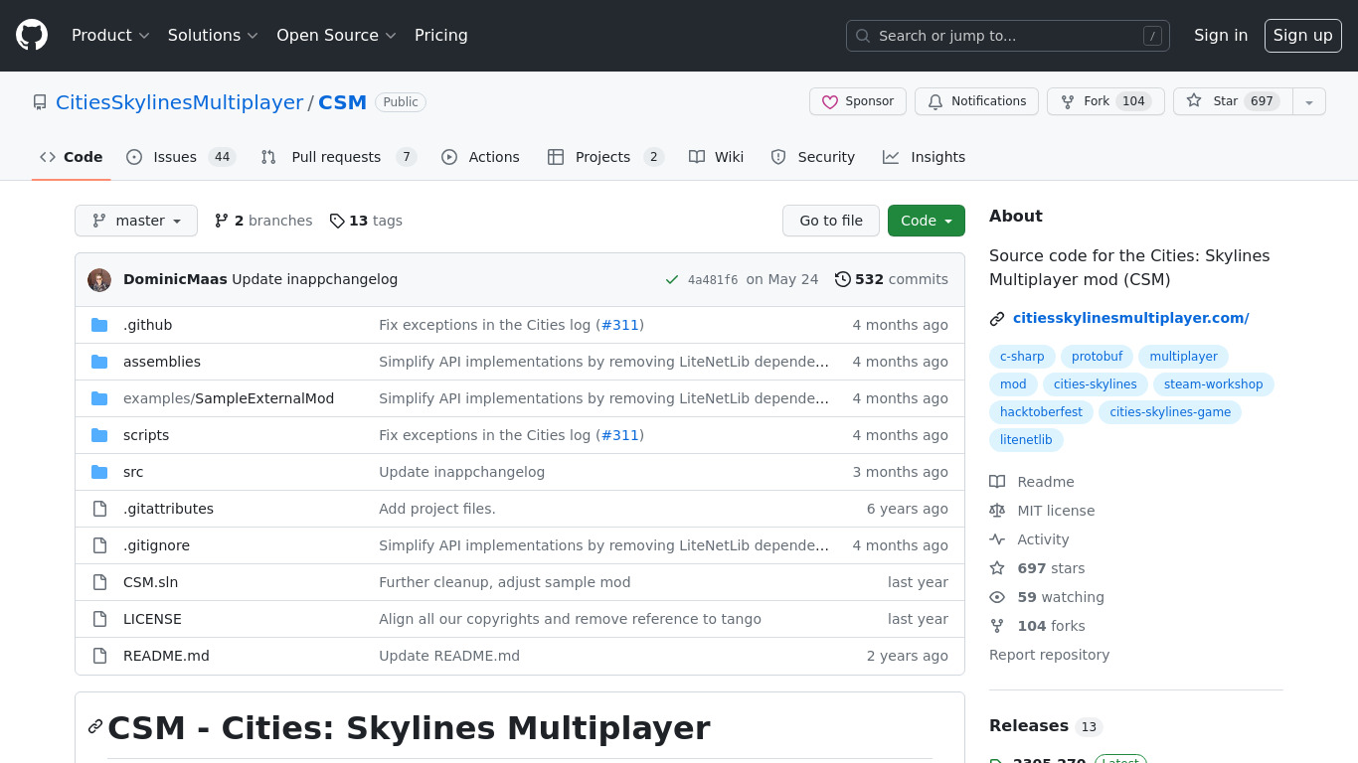
Task: Click the LICENSE file icon
Action: [x=99, y=619]
